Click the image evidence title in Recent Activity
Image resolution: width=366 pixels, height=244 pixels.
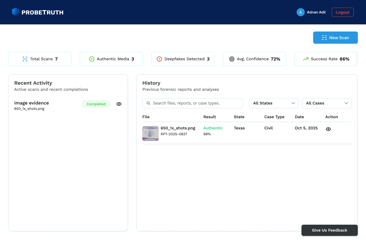coord(32,103)
